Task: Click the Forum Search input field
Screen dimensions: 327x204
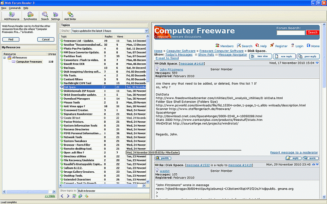Action: coord(291,33)
